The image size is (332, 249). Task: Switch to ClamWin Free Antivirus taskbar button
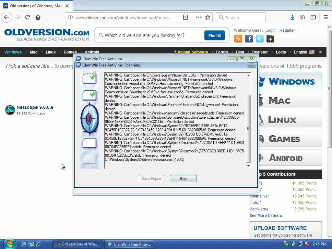pos(130,244)
